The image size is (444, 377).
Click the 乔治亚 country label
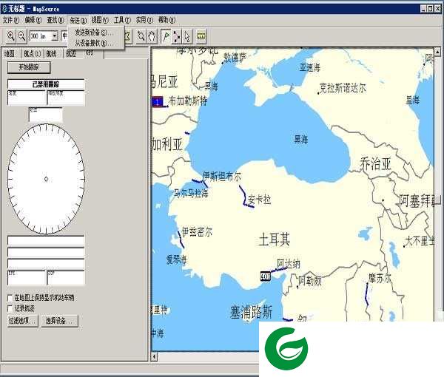pyautogui.click(x=375, y=164)
